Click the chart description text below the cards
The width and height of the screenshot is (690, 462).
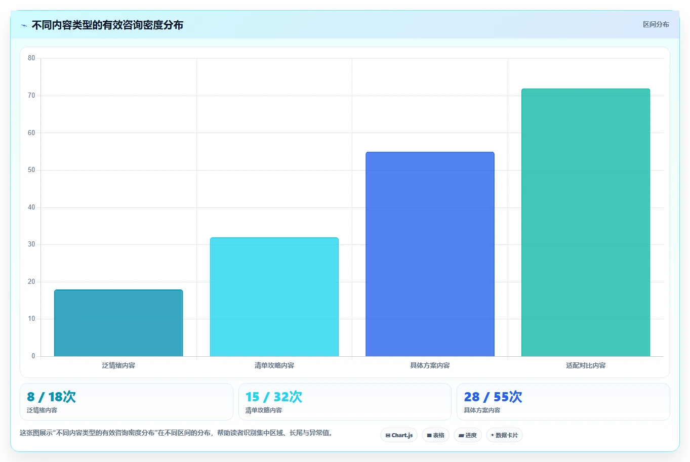pos(177,433)
